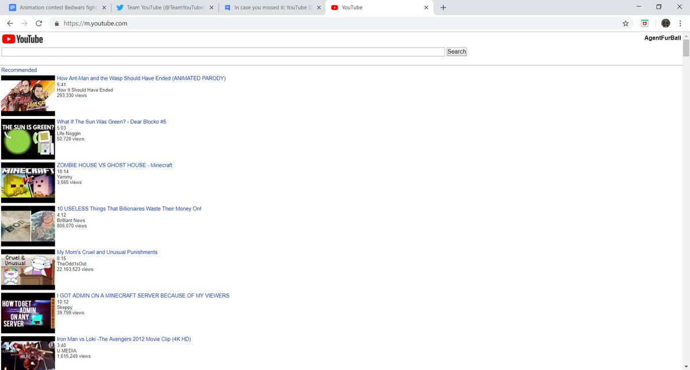Screen dimensions: 690x370
Task: Open 10 USELESS Things Billionaires video link
Action: pyautogui.click(x=129, y=209)
